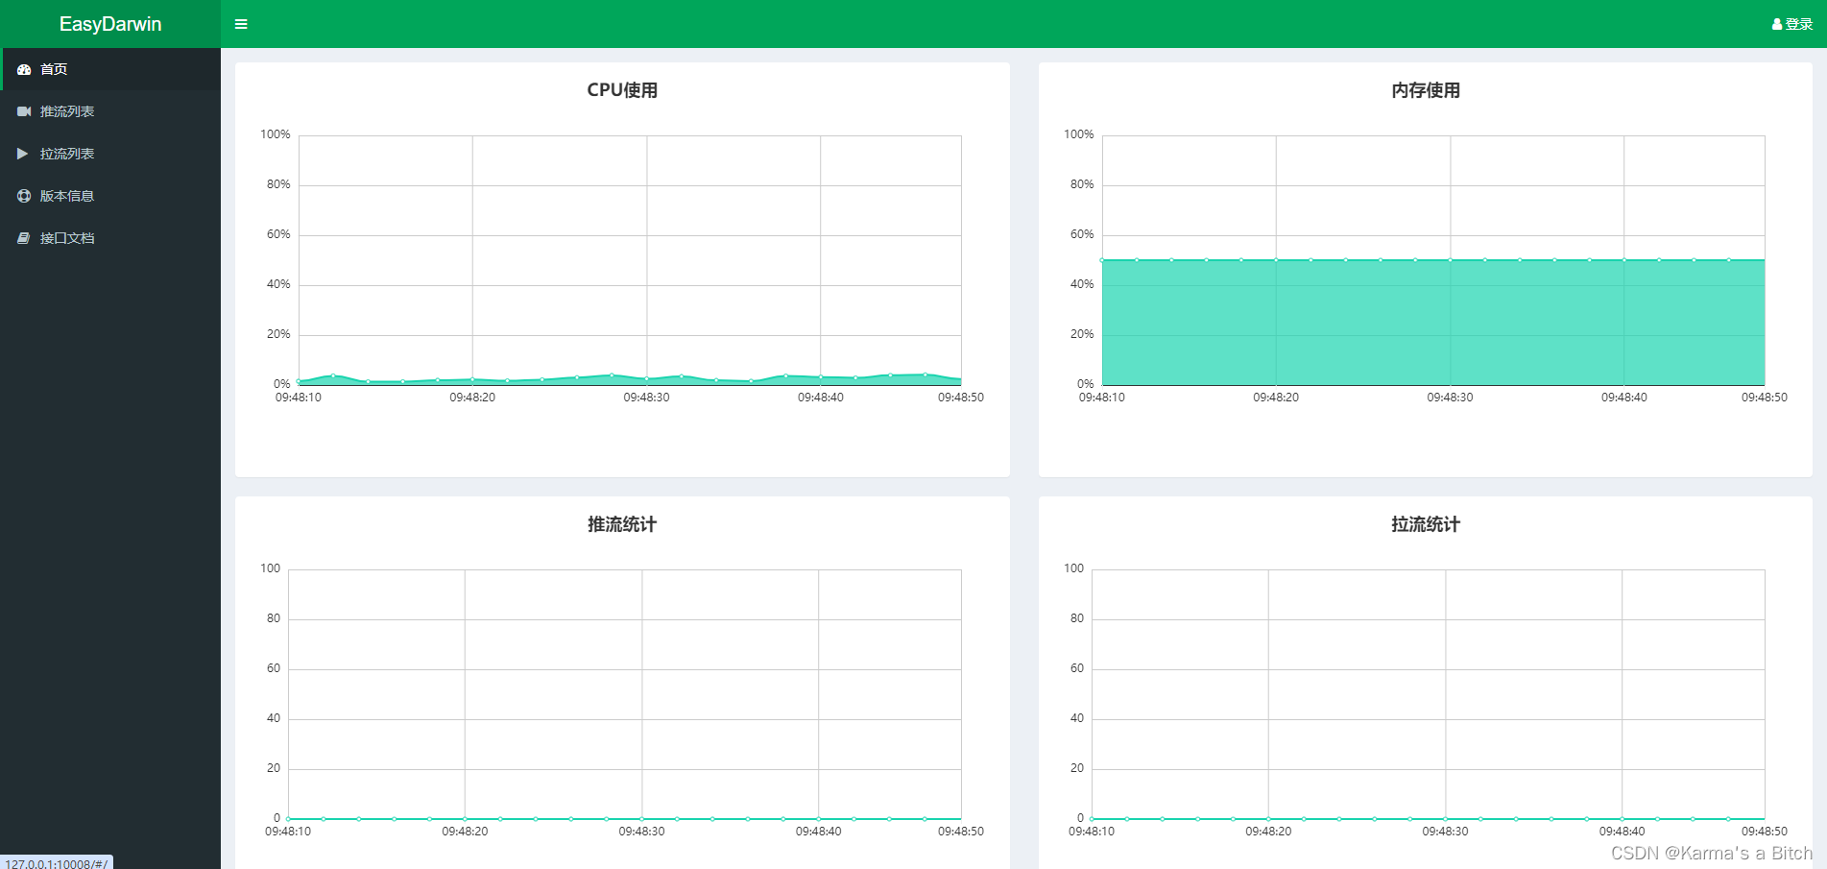Open the 首页 home menu item
Screen dimensions: 1827x869
tap(110, 69)
